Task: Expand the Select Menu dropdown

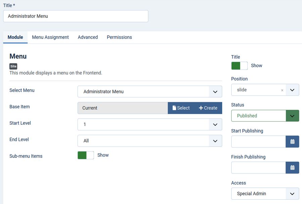Action: pos(215,91)
